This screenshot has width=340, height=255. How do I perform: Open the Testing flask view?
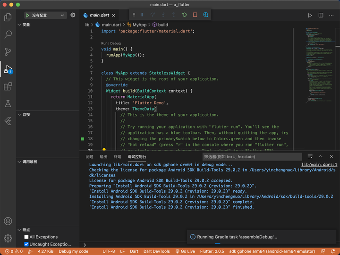8,103
